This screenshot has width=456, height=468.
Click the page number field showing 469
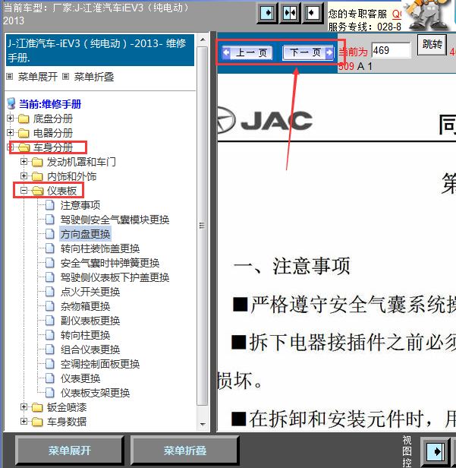391,50
